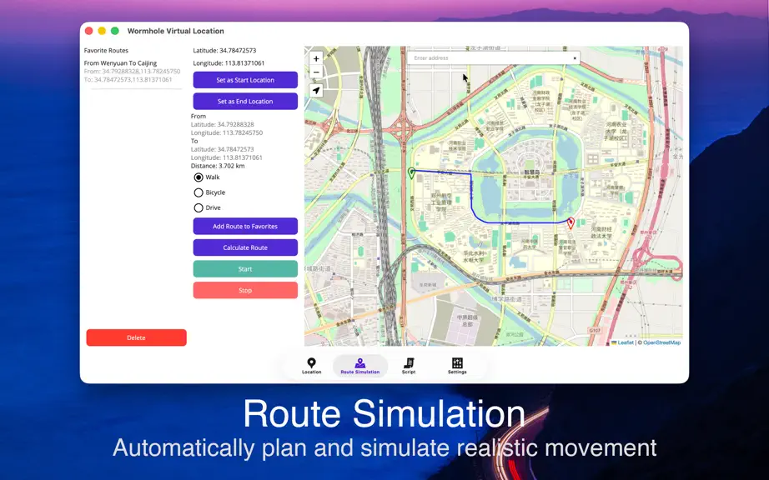The height and width of the screenshot is (480, 769).
Task: Open the Settings tab
Action: click(457, 366)
